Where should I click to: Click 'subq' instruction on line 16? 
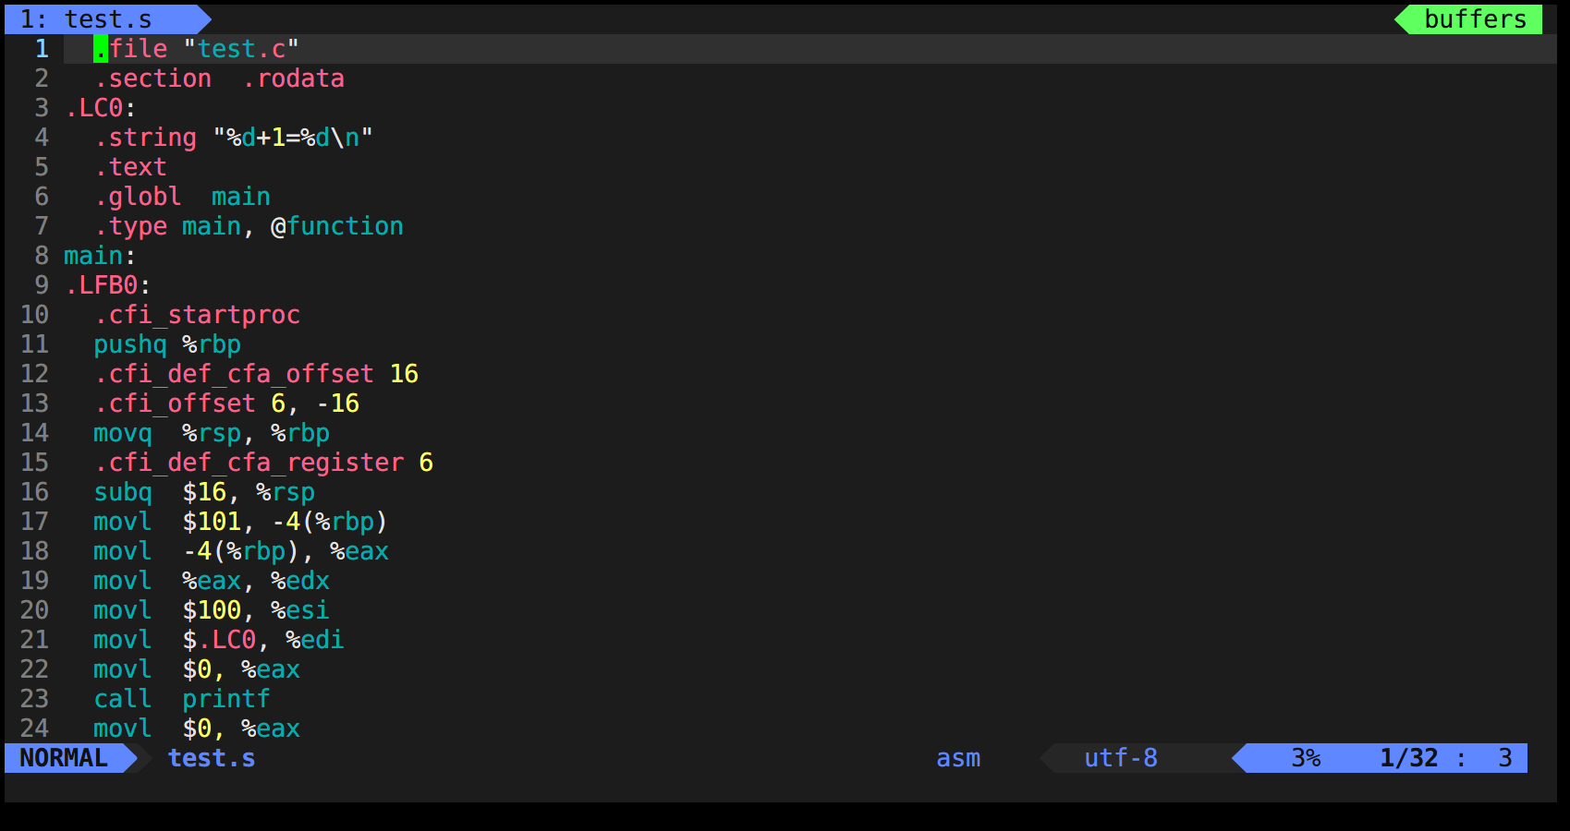point(123,492)
